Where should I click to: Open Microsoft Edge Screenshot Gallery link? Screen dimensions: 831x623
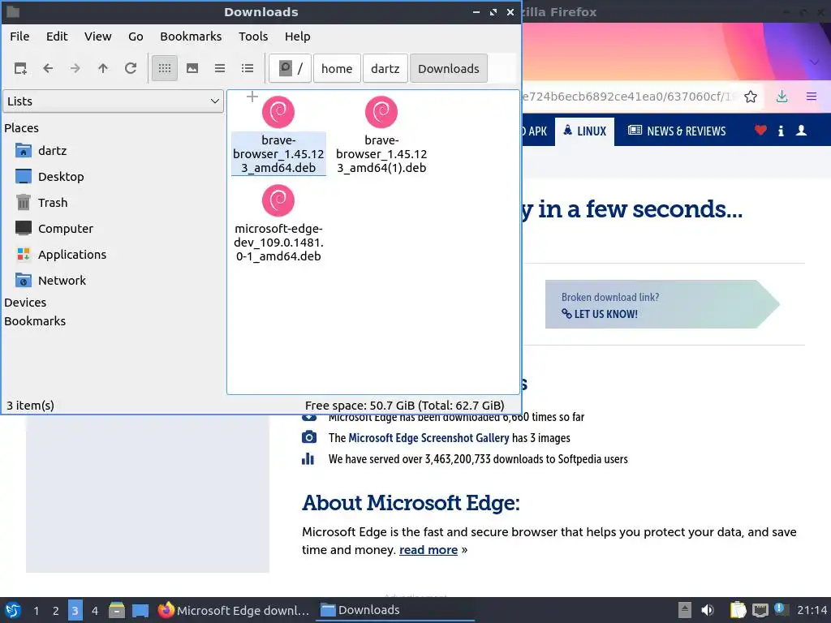(x=428, y=438)
